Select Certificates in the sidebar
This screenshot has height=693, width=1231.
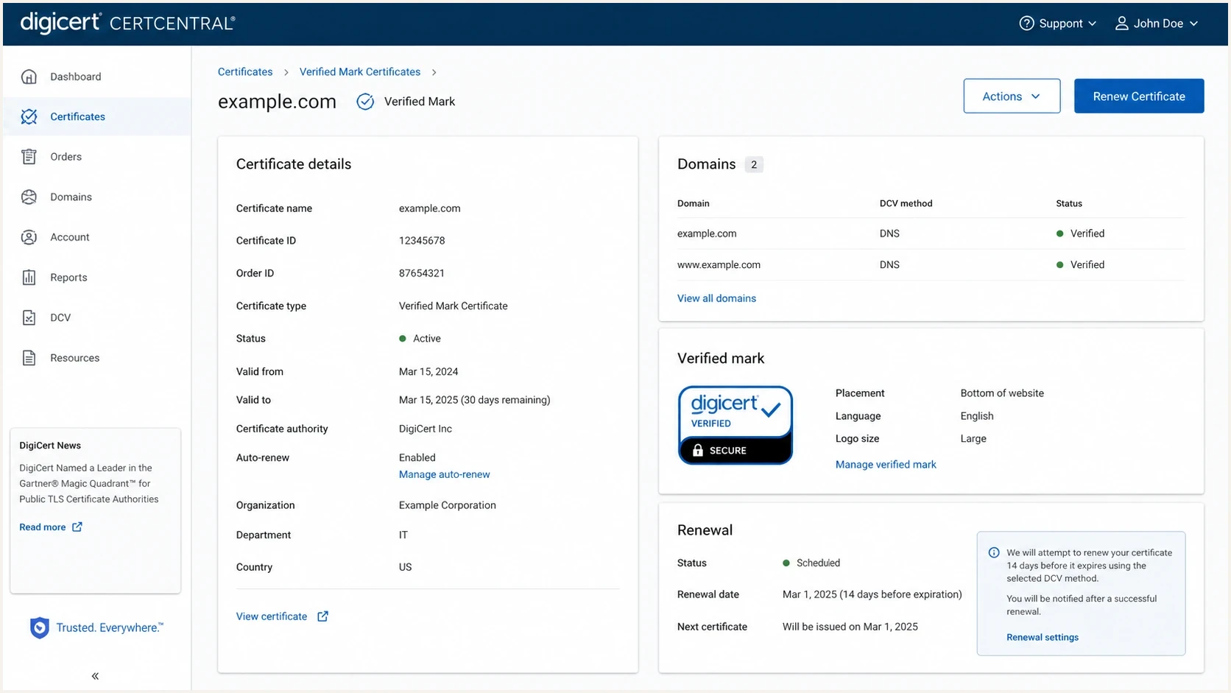(x=96, y=116)
